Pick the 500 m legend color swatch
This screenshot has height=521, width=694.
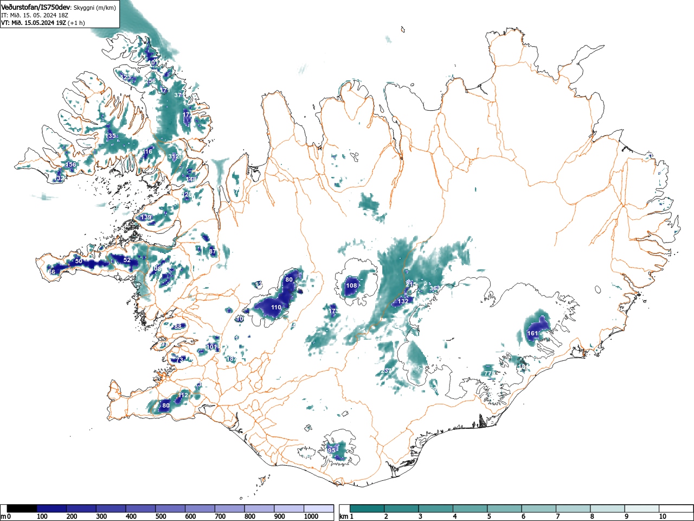[x=170, y=509]
